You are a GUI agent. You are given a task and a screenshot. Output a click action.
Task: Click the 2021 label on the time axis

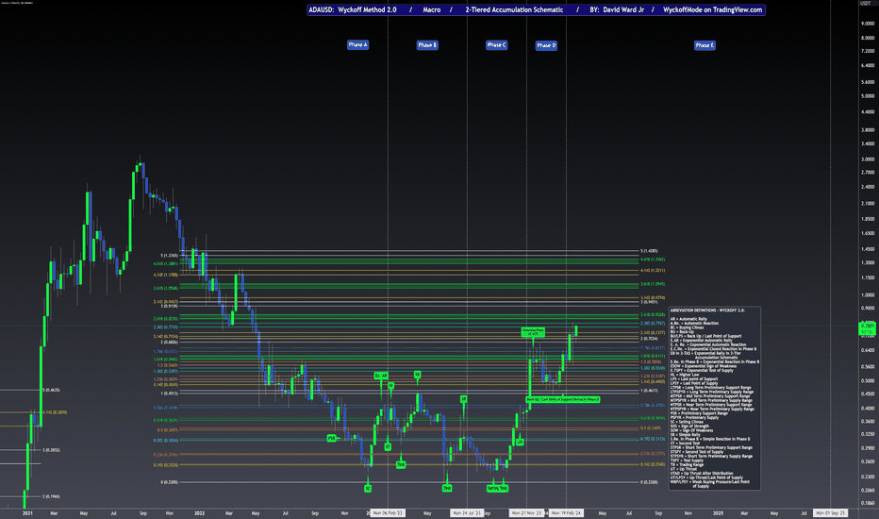(x=27, y=512)
